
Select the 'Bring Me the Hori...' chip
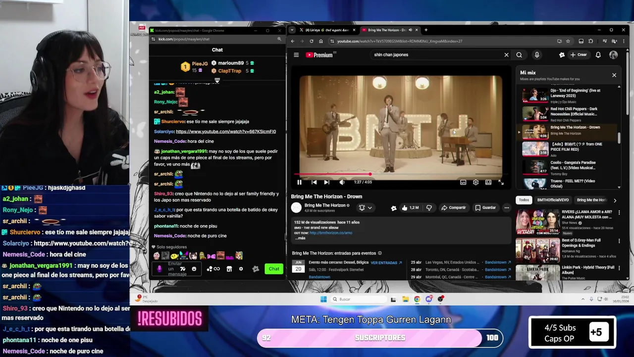coord(591,200)
